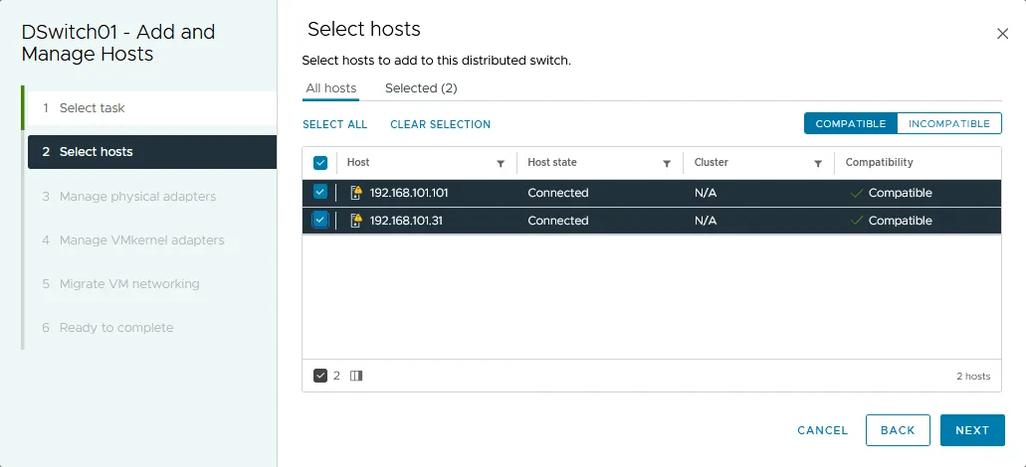Toggle the select-all checkbox in table header

coord(320,163)
